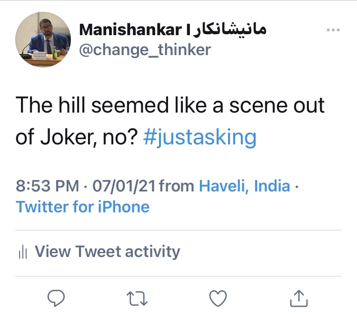Screen dimensions: 357x314
Task: Open the three-dot more options menu
Action: 333,30
